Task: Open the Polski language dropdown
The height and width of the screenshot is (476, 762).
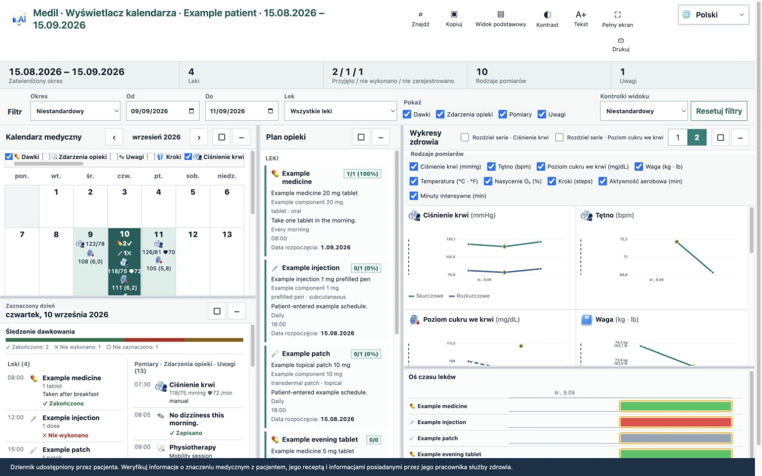Action: (713, 15)
